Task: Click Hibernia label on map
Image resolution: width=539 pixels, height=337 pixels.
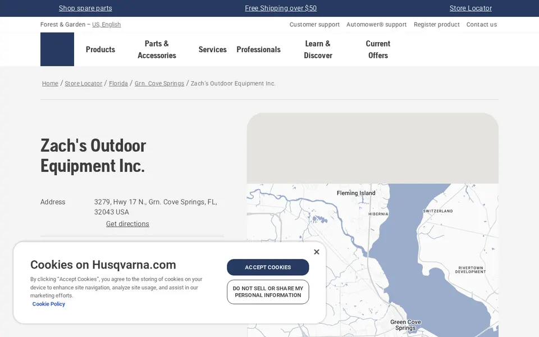Action: click(378, 214)
